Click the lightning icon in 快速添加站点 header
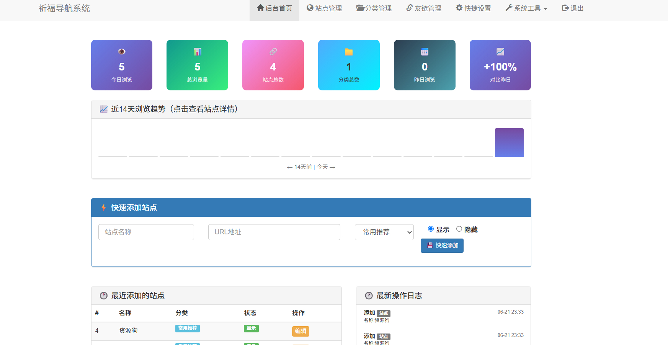The width and height of the screenshot is (668, 345). pyautogui.click(x=104, y=208)
